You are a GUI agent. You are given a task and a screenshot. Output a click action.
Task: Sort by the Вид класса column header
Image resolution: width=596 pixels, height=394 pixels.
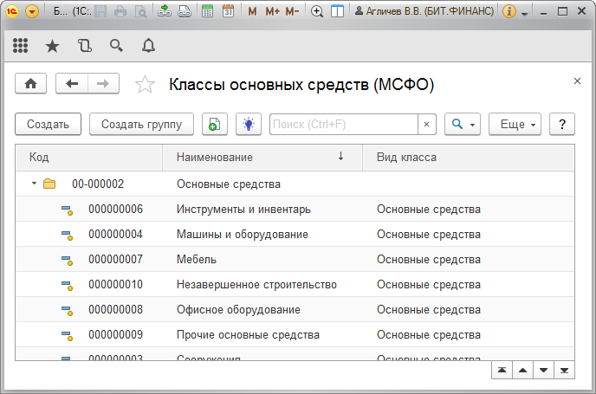[x=469, y=158]
